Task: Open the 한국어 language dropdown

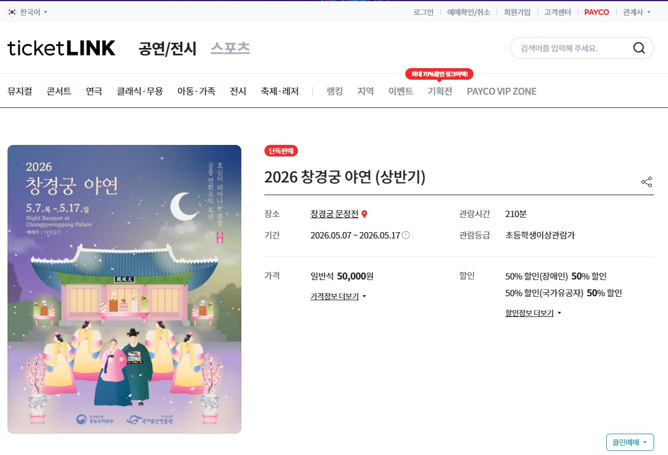Action: pyautogui.click(x=28, y=12)
